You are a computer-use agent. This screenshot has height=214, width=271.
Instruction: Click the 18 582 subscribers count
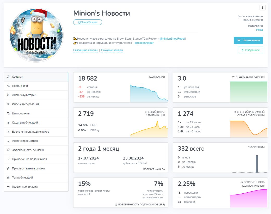[x=88, y=78]
